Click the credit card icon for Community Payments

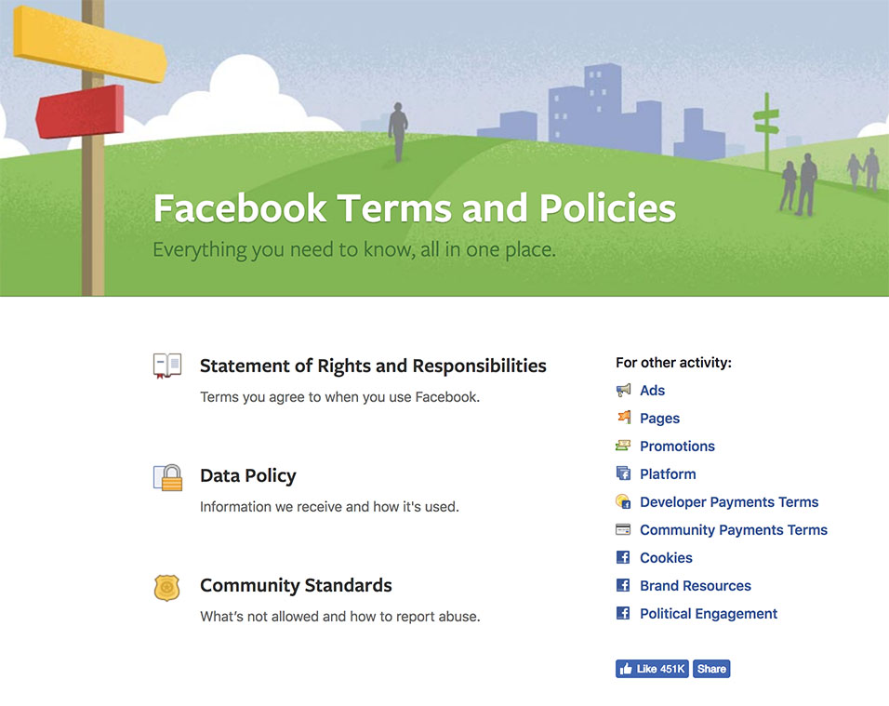pyautogui.click(x=623, y=529)
